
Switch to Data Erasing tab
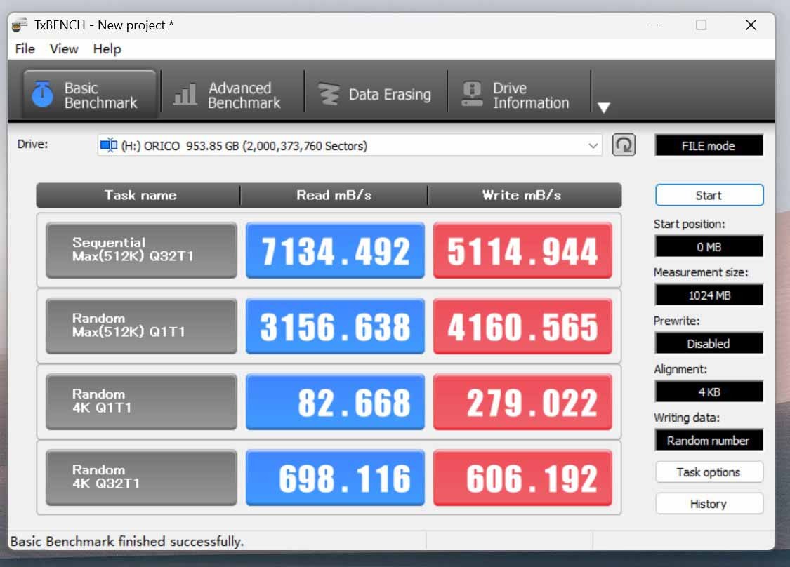point(376,95)
